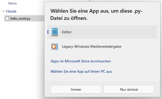
Task: Confirm with the Nur einmal button
Action: [129, 89]
